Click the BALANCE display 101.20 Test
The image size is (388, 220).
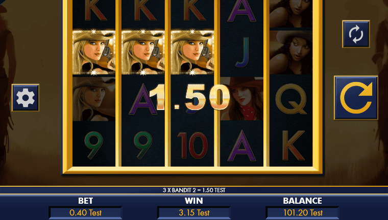point(302,212)
